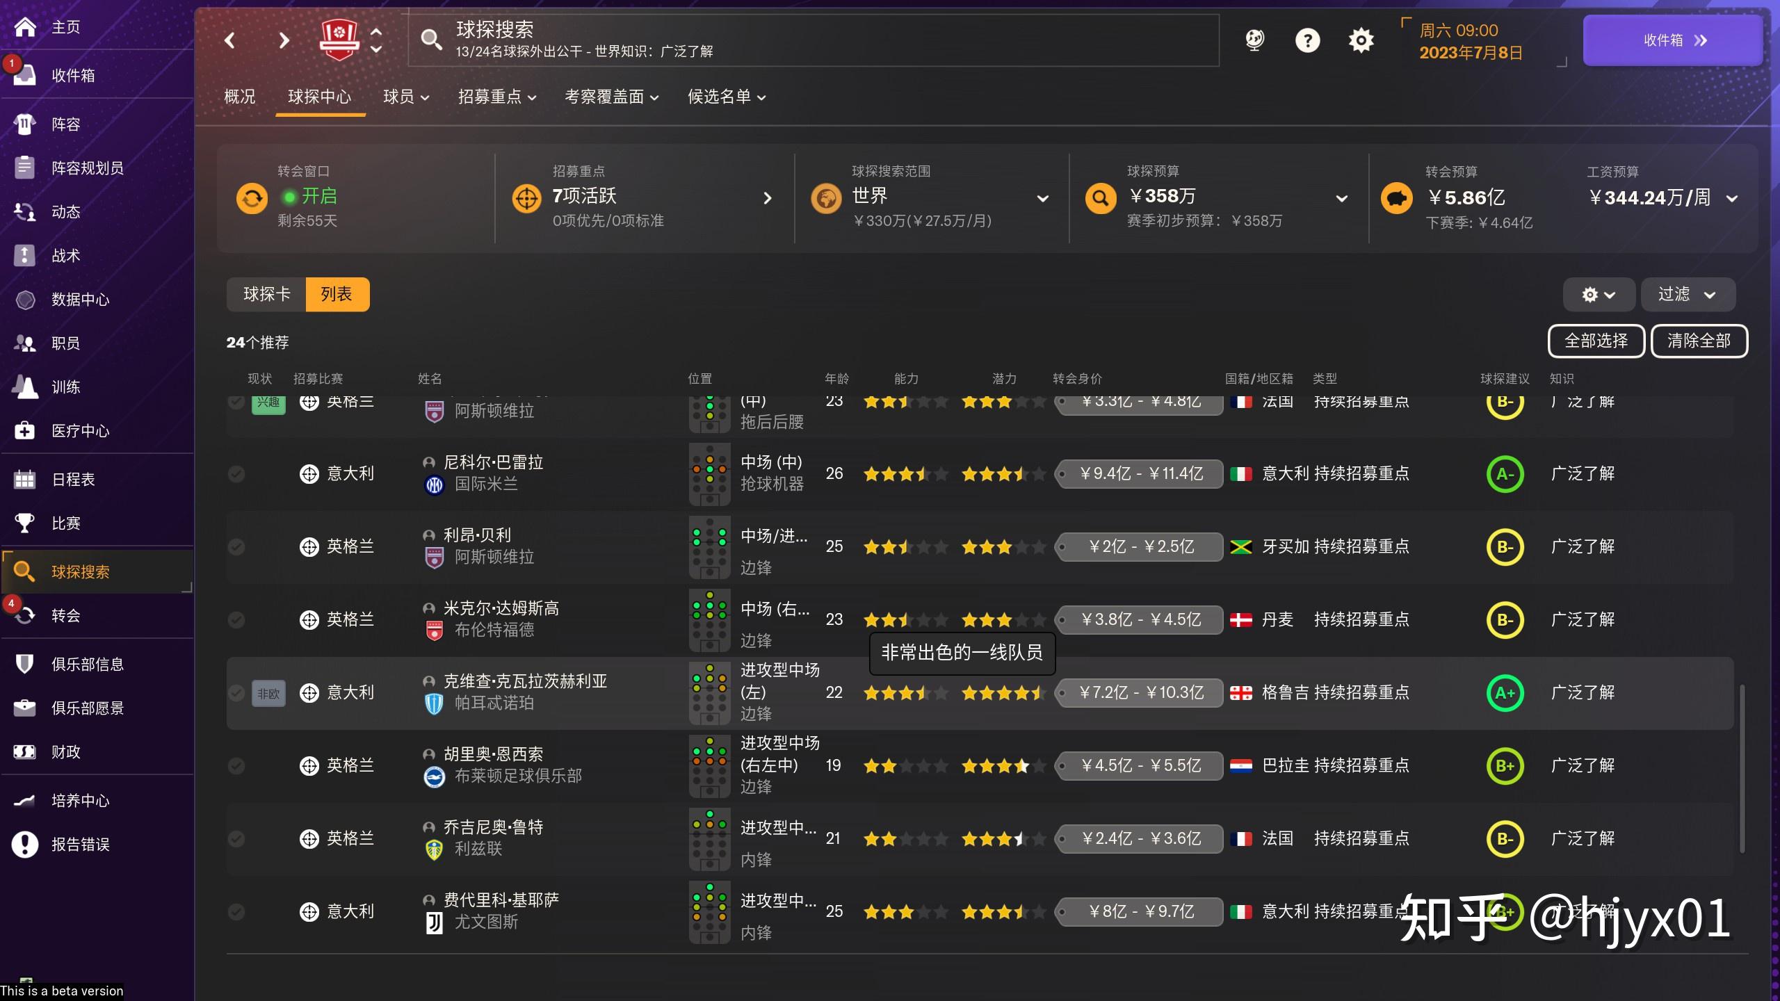This screenshot has width=1780, height=1001.
Task: Open 比赛 trophy icon
Action: point(25,523)
